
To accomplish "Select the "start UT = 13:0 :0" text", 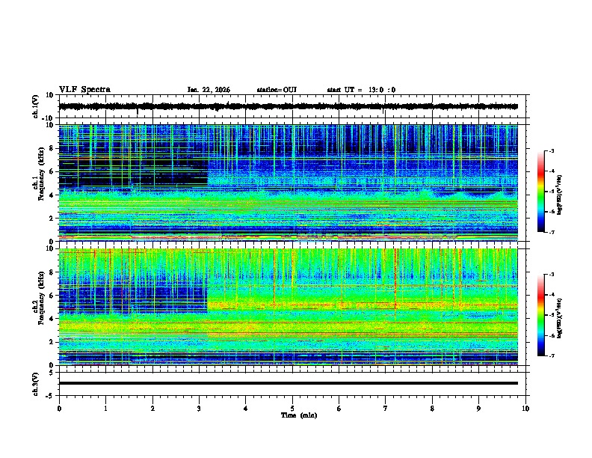I will pyautogui.click(x=361, y=90).
